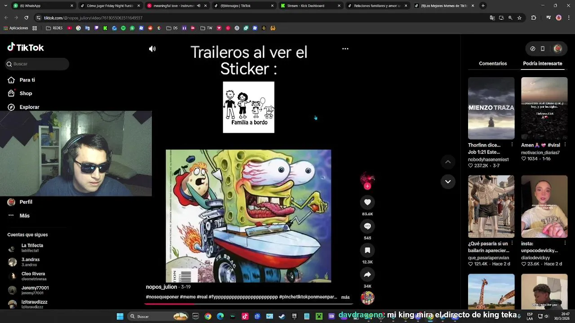Viewport: 575px width, 323px height.
Task: Click the TikTok logo
Action: click(26, 48)
